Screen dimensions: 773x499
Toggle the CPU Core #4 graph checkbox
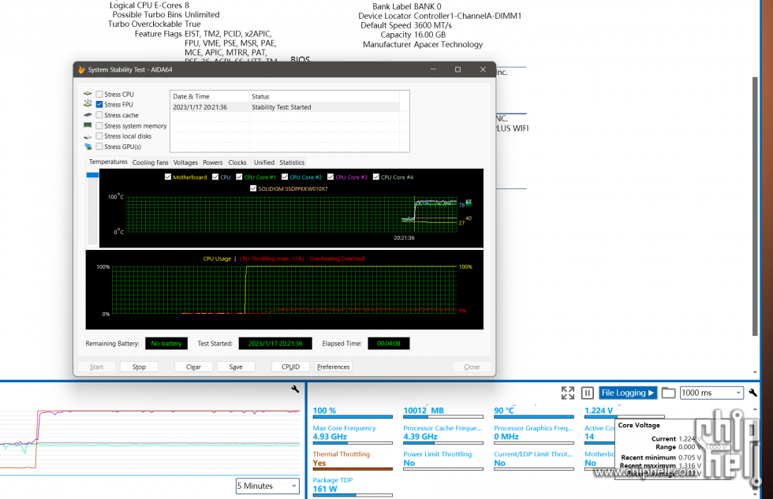pos(376,177)
